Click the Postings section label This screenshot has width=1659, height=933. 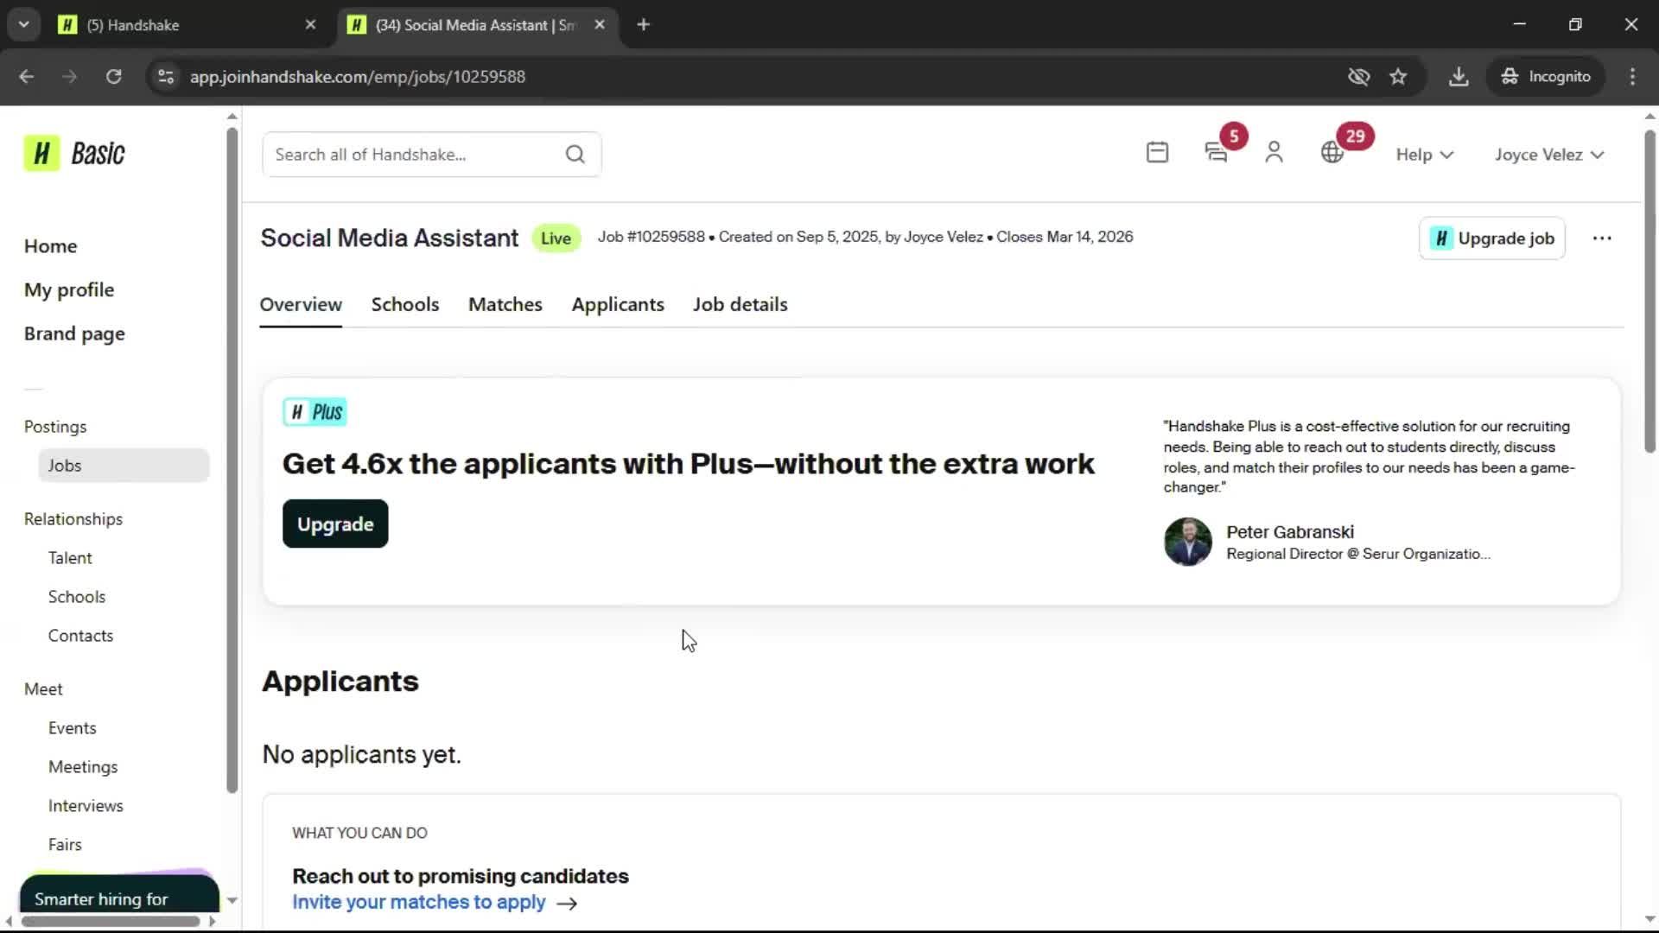point(55,428)
